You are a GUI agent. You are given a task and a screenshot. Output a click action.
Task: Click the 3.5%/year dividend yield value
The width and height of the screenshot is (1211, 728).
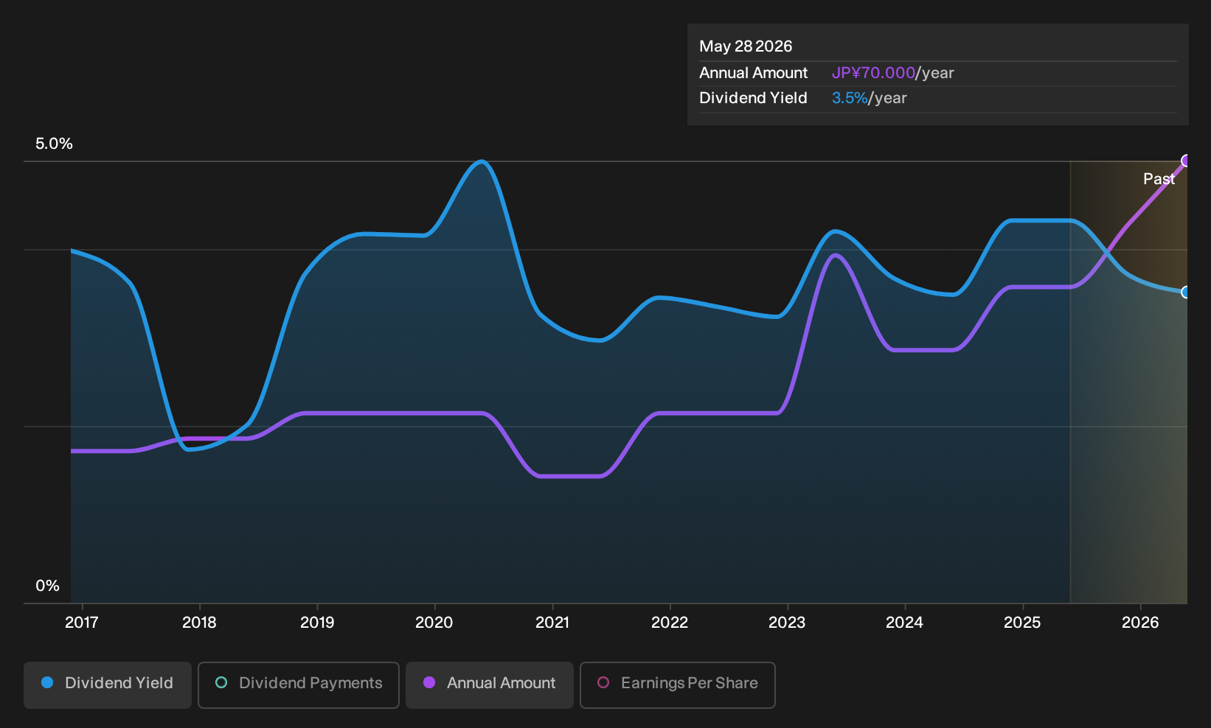point(869,98)
